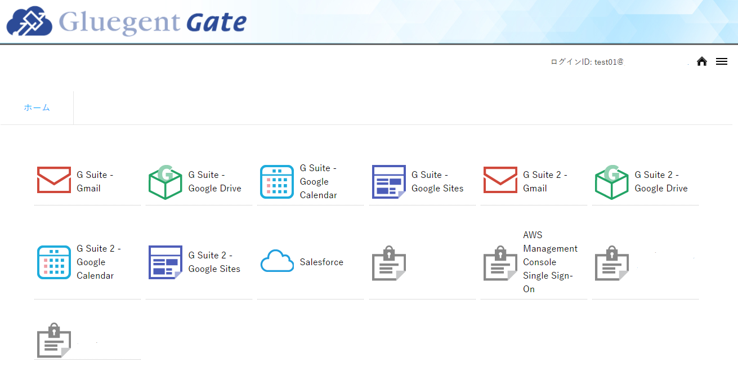Viewport: 738px width, 371px height.
Task: Click the ログインID: test01@ text
Action: point(587,62)
